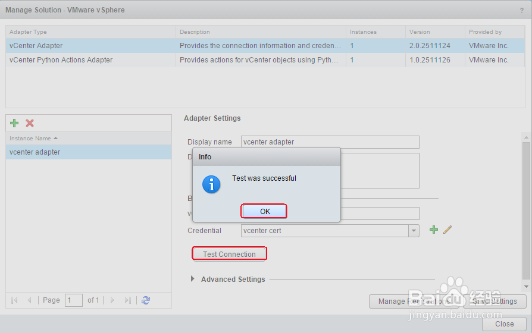The image size is (532, 333).
Task: Confirm the Info dialog with OK
Action: pyautogui.click(x=264, y=211)
